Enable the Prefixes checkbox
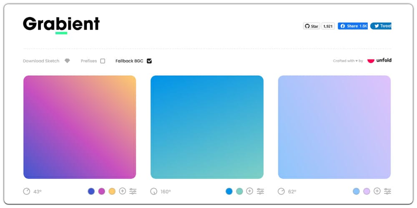417x208 pixels. click(103, 61)
